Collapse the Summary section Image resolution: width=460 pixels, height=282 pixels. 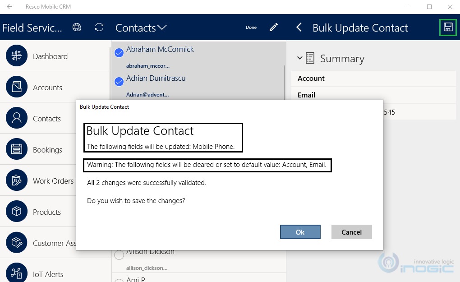pos(299,58)
